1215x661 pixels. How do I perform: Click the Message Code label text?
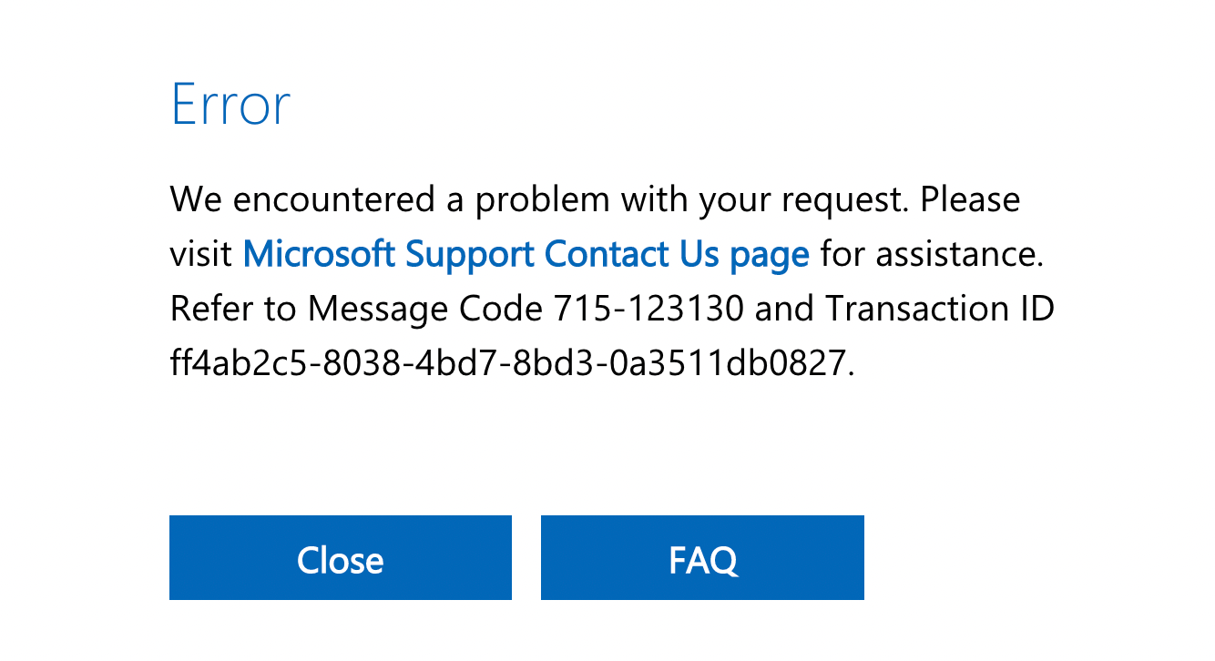click(x=424, y=310)
